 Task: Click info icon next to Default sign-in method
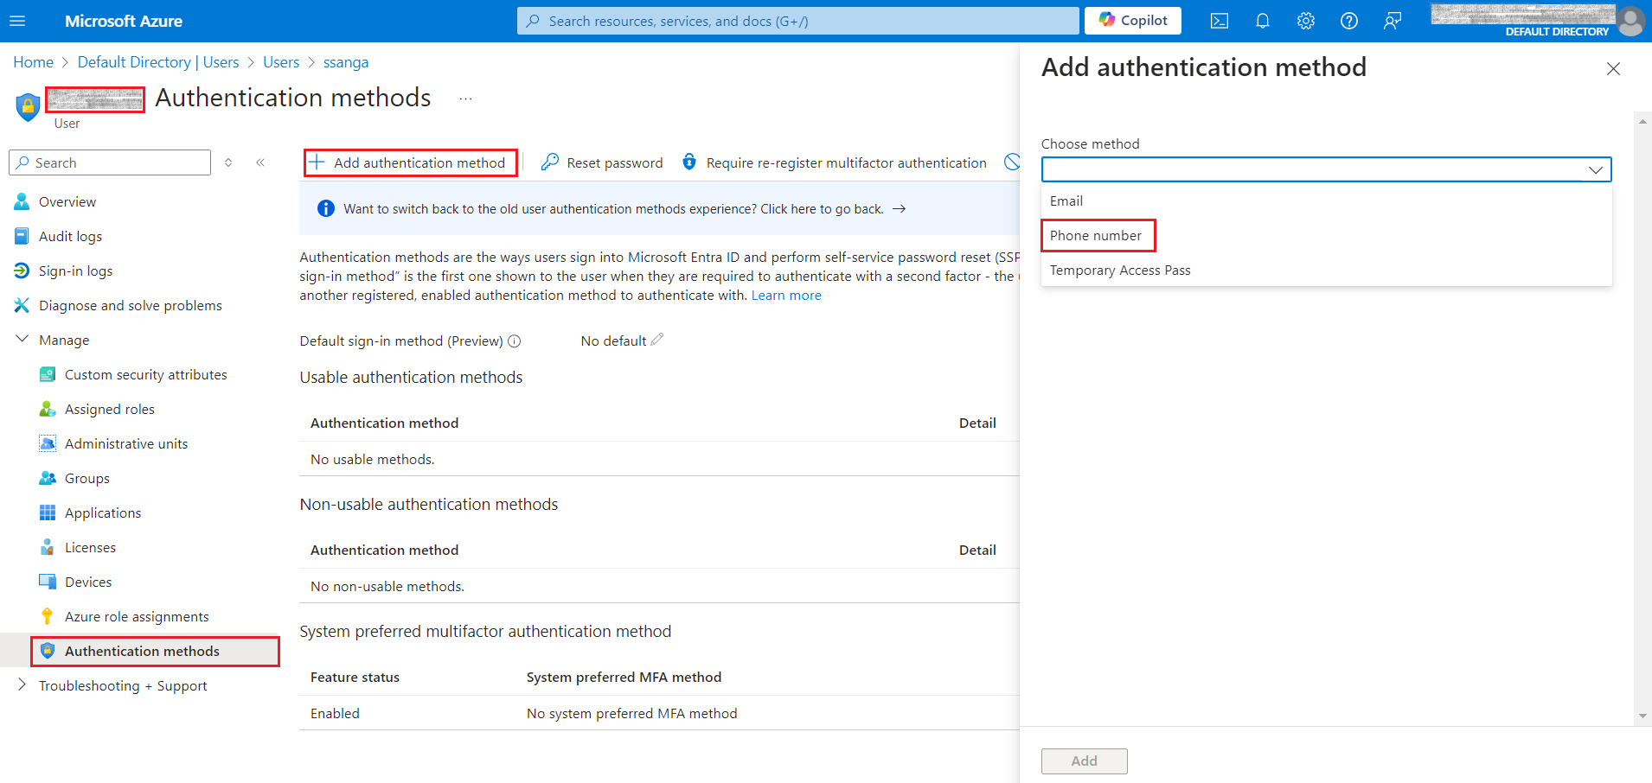pyautogui.click(x=515, y=341)
